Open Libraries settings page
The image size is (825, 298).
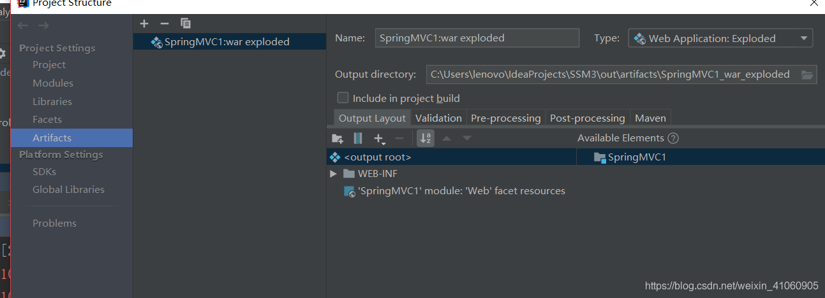tap(52, 102)
